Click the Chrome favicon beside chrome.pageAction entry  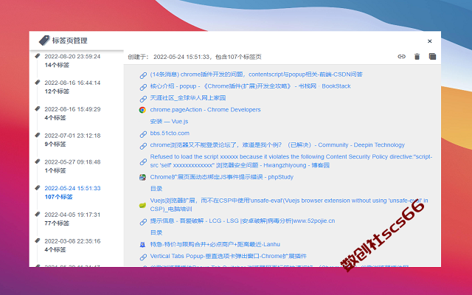click(142, 110)
